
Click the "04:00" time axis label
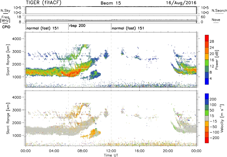[54, 151]
